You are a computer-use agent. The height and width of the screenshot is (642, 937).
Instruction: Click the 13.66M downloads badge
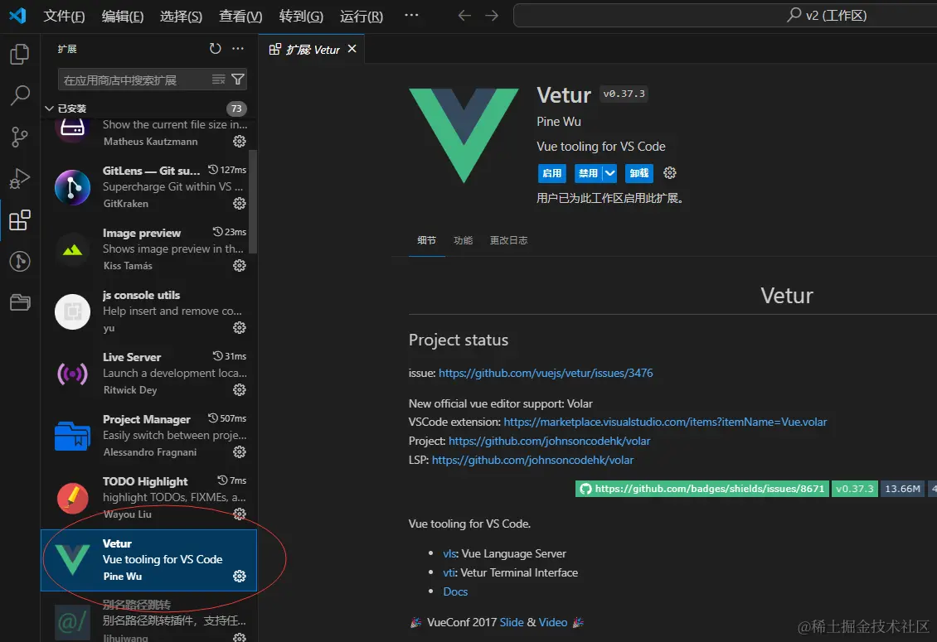pyautogui.click(x=902, y=489)
